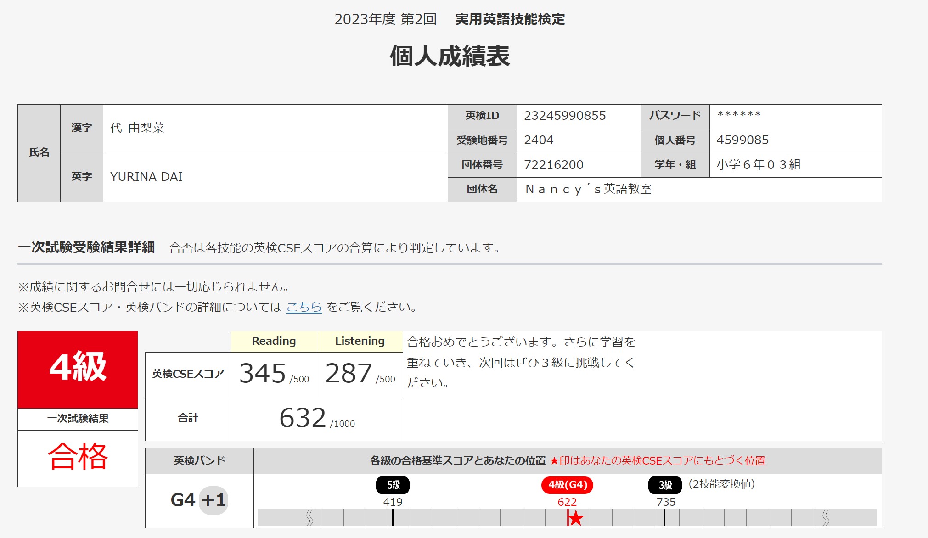The image size is (928, 538).
Task: Click the 英字 label cell
Action: 82,177
